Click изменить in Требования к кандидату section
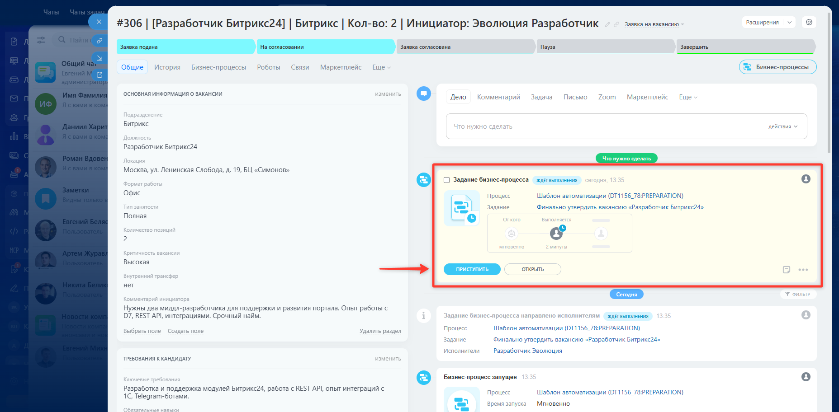 pos(388,359)
